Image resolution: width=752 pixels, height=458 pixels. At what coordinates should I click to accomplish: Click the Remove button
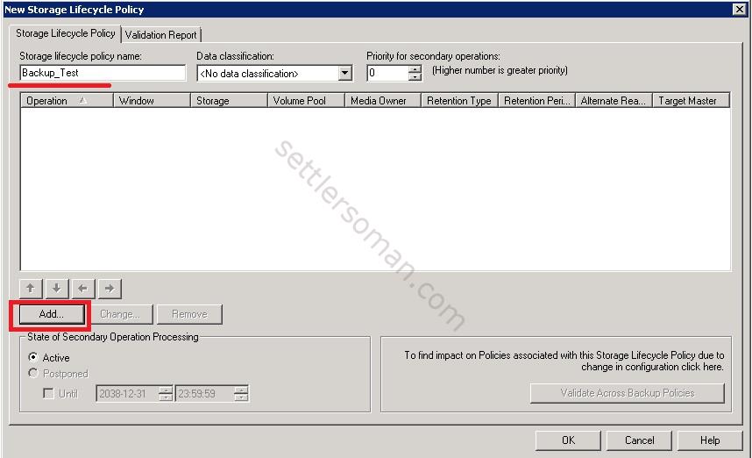tap(189, 314)
